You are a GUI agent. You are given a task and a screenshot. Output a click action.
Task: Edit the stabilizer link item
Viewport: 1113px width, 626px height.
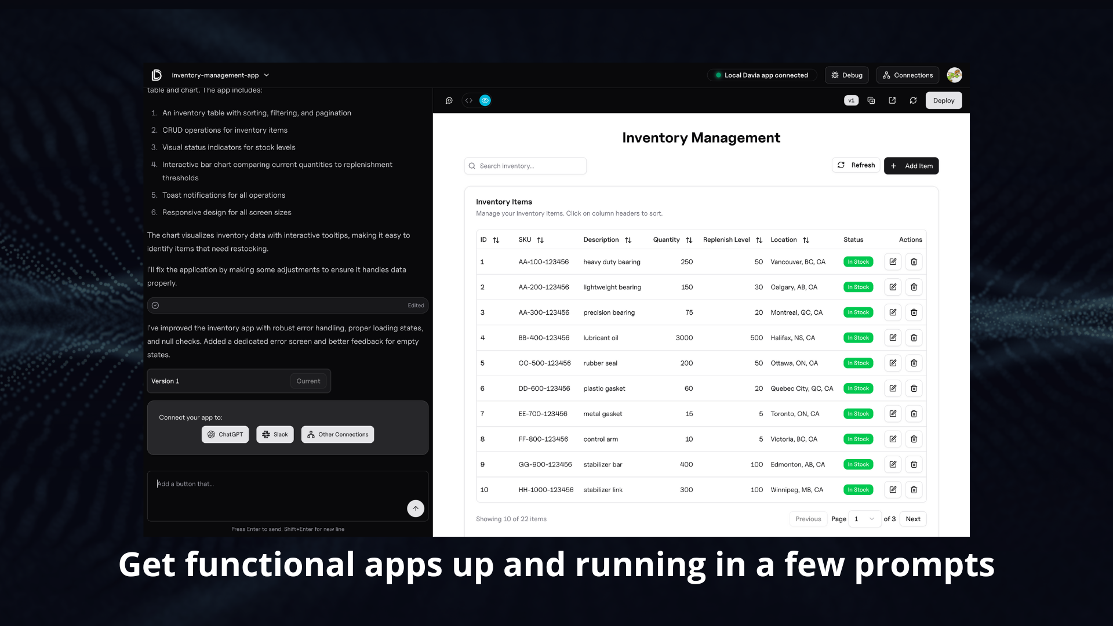[893, 490]
